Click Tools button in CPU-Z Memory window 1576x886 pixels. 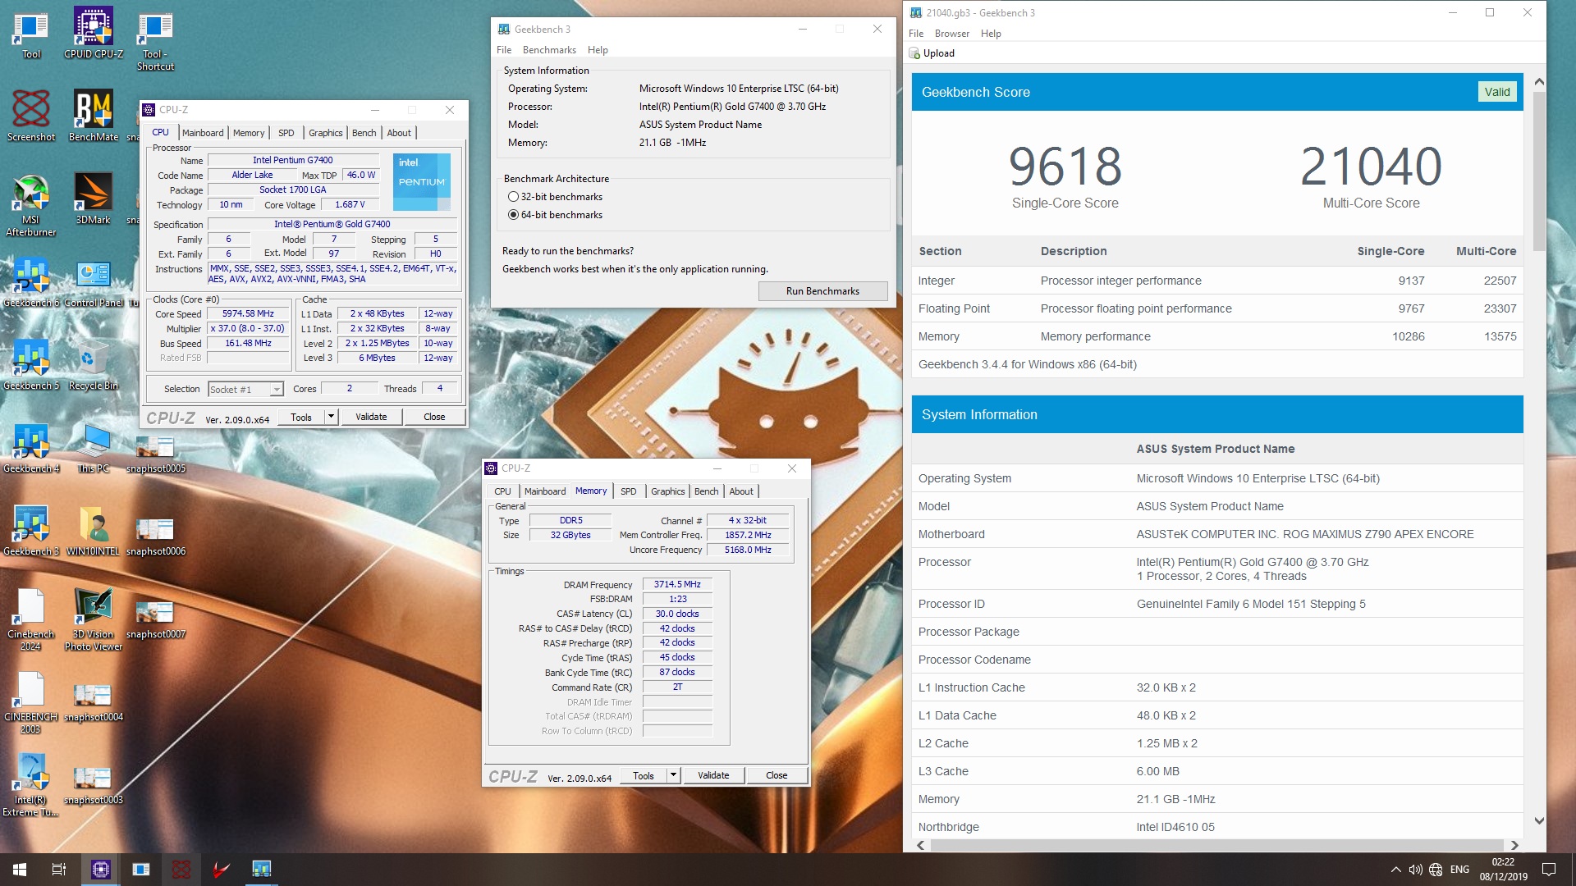pyautogui.click(x=644, y=775)
